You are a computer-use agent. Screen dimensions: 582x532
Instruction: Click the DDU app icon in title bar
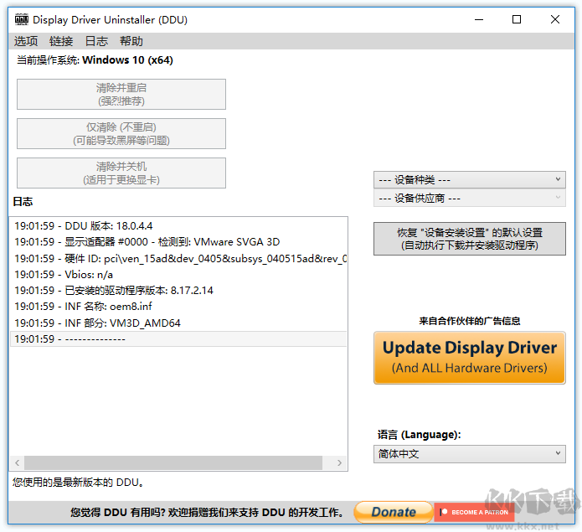tap(22, 19)
